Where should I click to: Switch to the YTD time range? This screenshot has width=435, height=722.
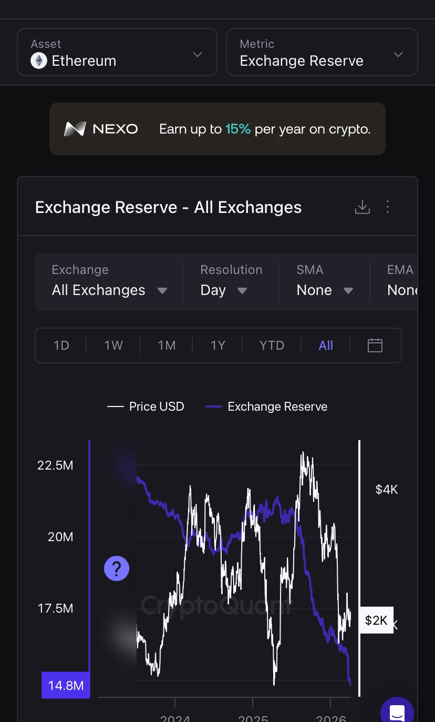coord(272,345)
